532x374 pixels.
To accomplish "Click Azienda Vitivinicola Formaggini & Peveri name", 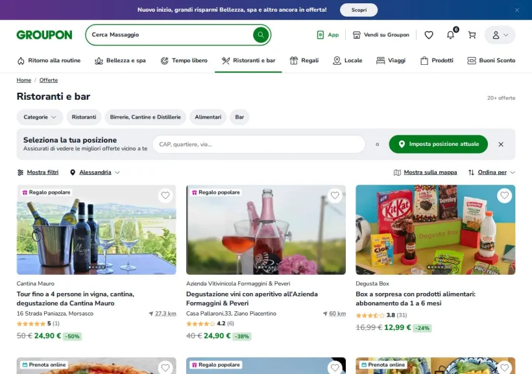I will [x=238, y=284].
